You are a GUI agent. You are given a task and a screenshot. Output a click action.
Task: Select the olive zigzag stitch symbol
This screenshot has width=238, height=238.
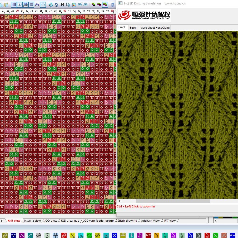point(98,235)
